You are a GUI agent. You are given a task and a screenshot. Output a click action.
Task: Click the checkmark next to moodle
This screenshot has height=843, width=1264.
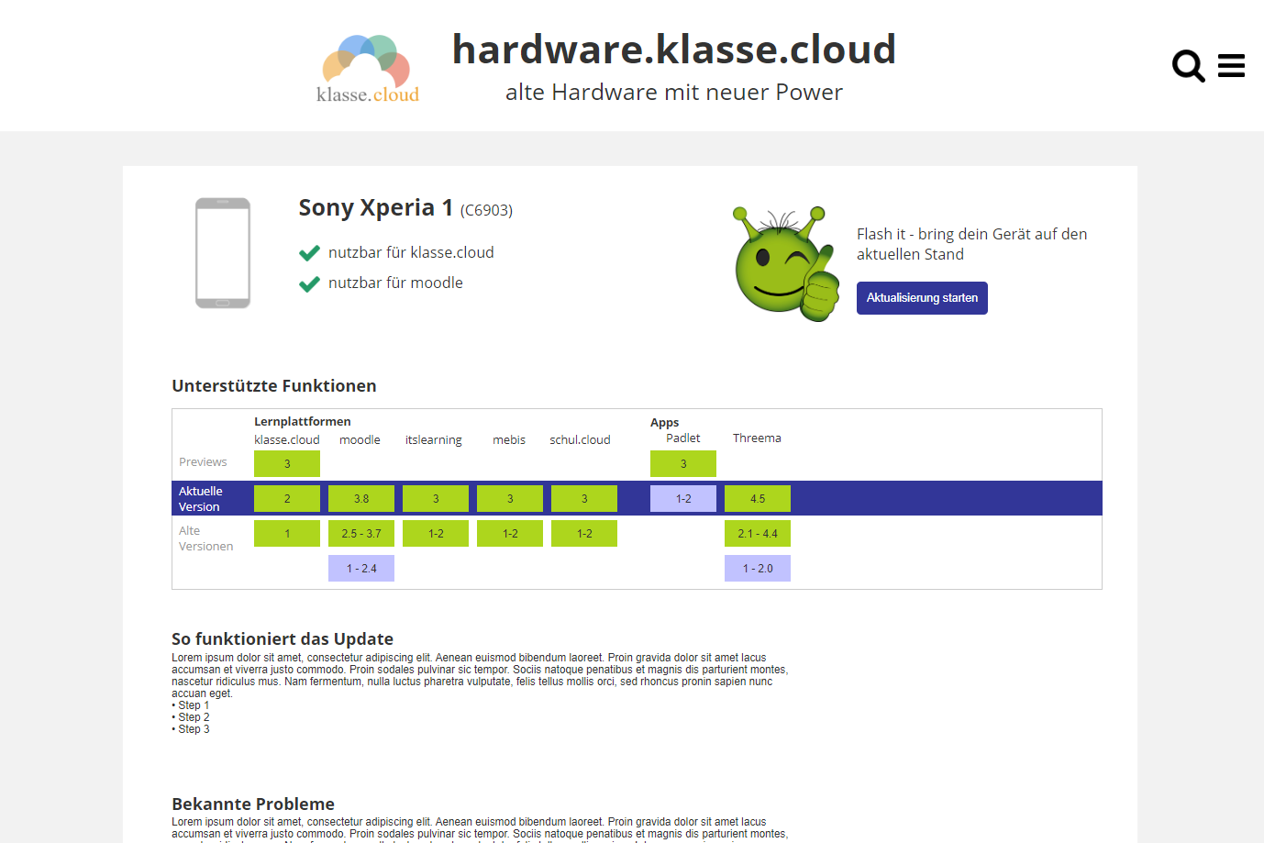pos(309,283)
